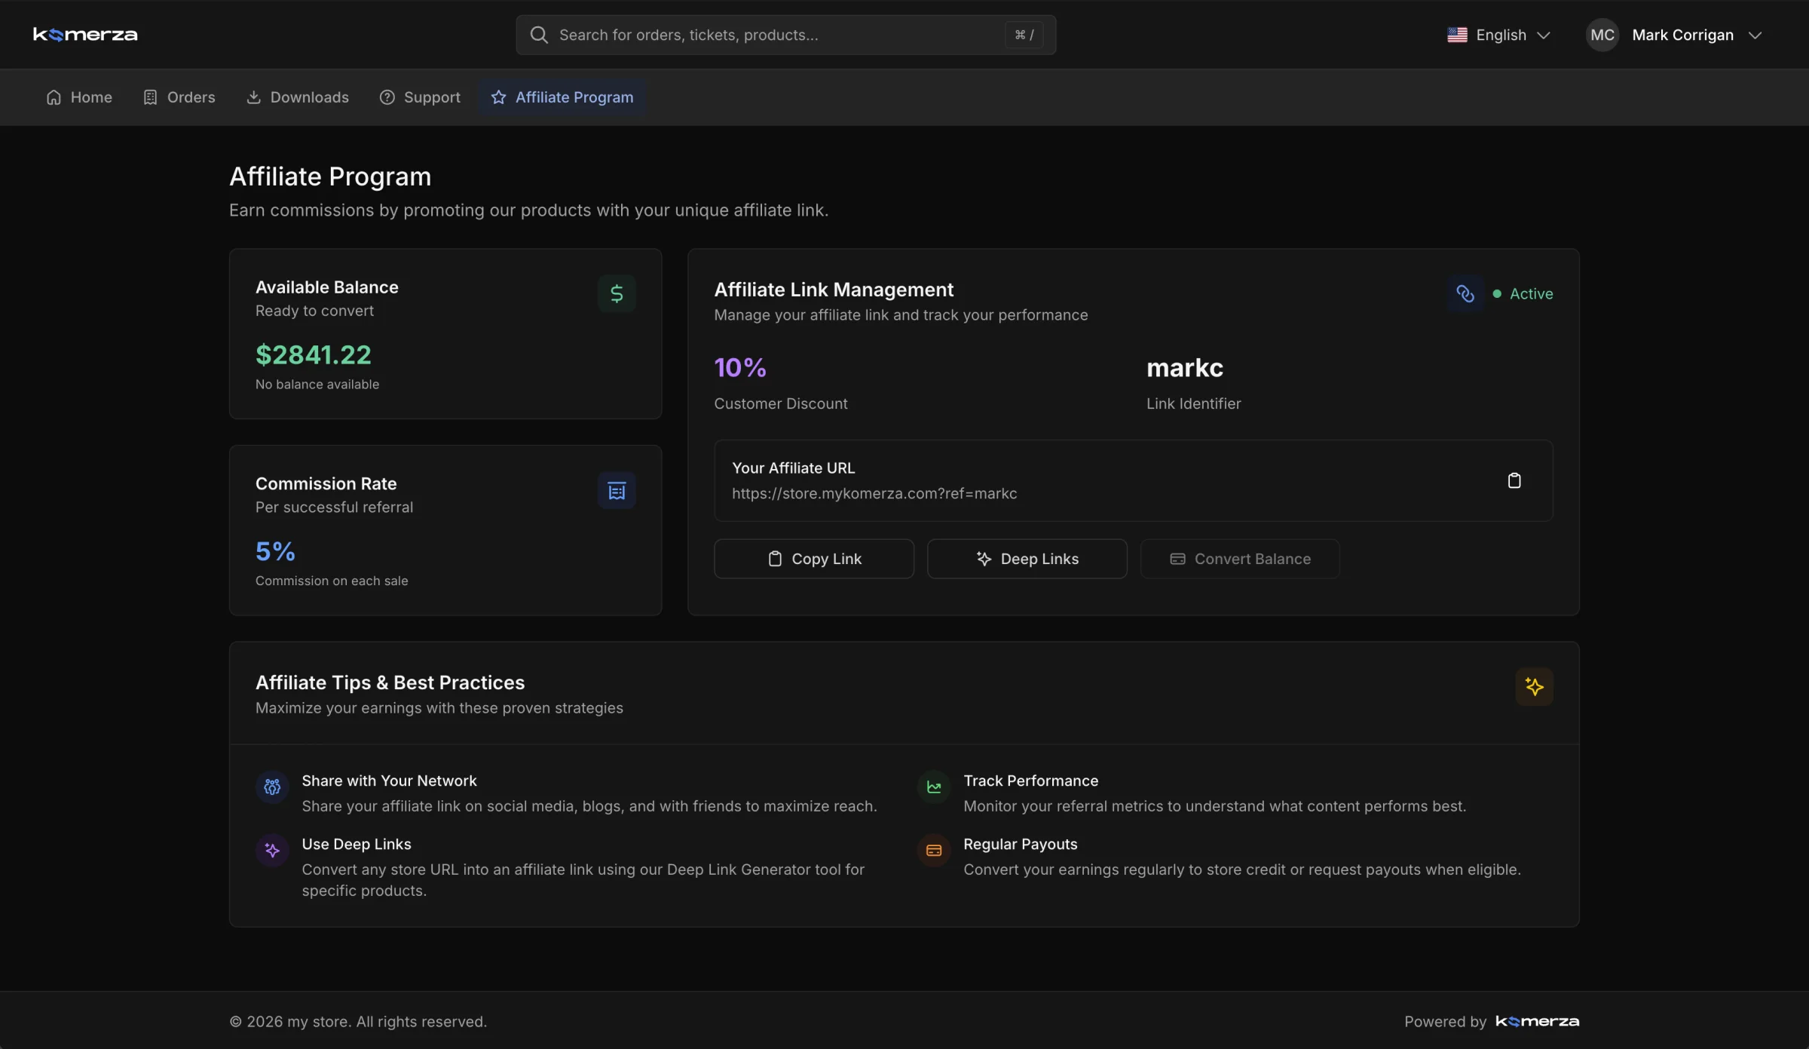Click the MC avatar chevron dropdown
This screenshot has height=1049, width=1809.
click(x=1758, y=35)
